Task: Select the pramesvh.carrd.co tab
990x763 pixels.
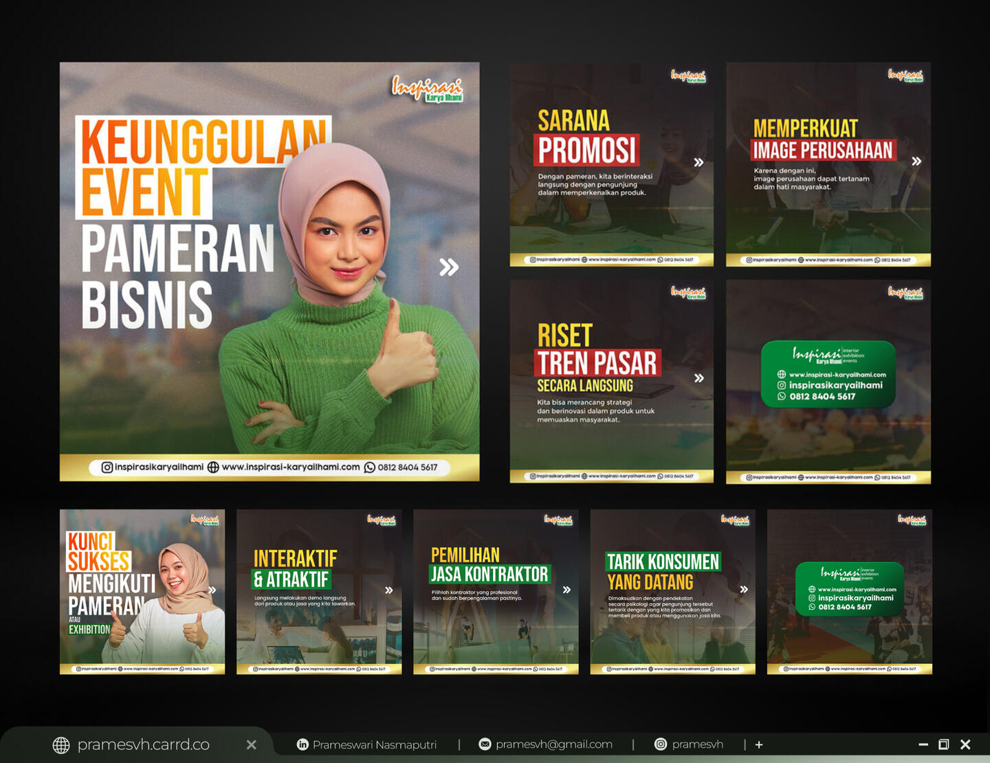Action: click(143, 745)
